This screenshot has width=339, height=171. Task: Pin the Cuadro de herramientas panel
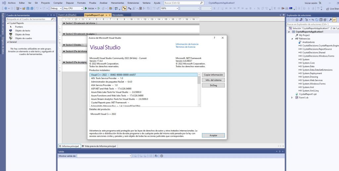[x=51, y=15]
